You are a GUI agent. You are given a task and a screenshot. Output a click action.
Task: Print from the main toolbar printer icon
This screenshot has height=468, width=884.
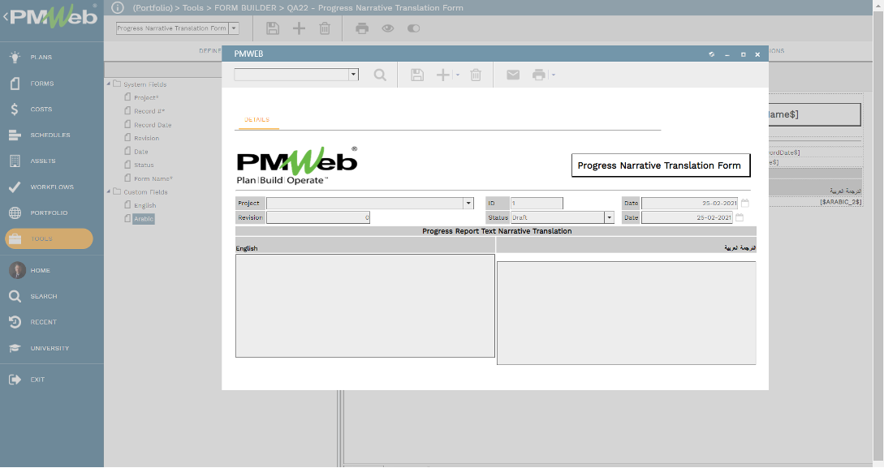pos(362,28)
